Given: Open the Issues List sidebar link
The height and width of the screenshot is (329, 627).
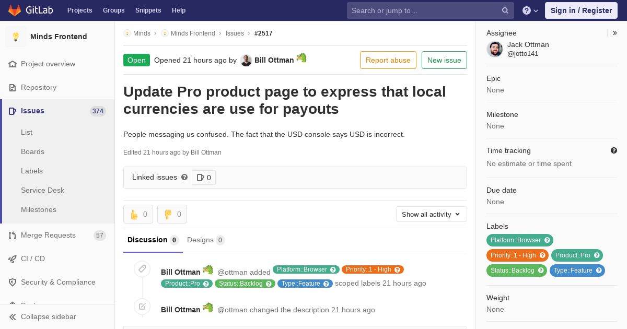Looking at the screenshot, I should (27, 132).
